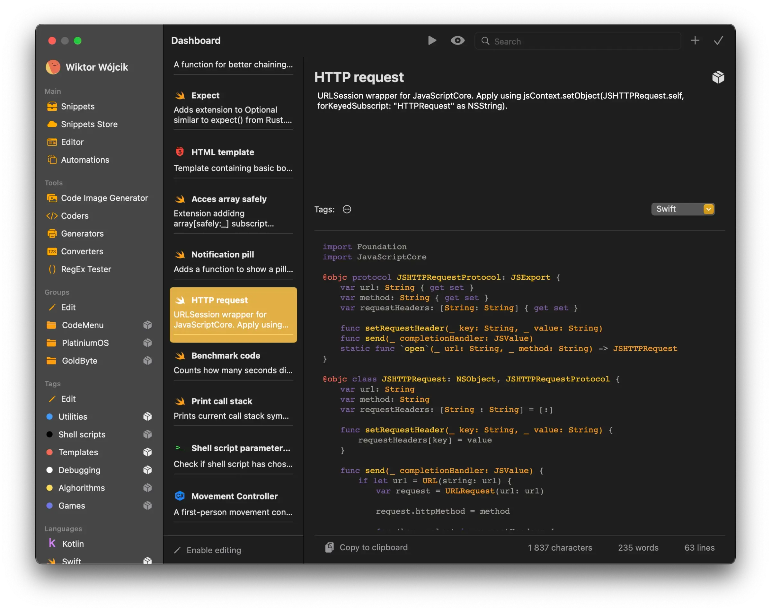Select the Editor item in the sidebar
The height and width of the screenshot is (611, 771).
tap(72, 142)
